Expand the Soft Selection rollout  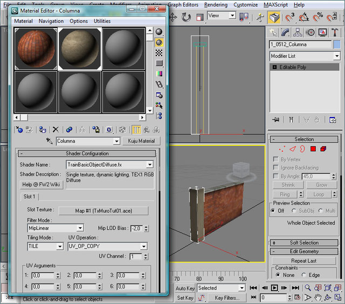click(x=305, y=242)
